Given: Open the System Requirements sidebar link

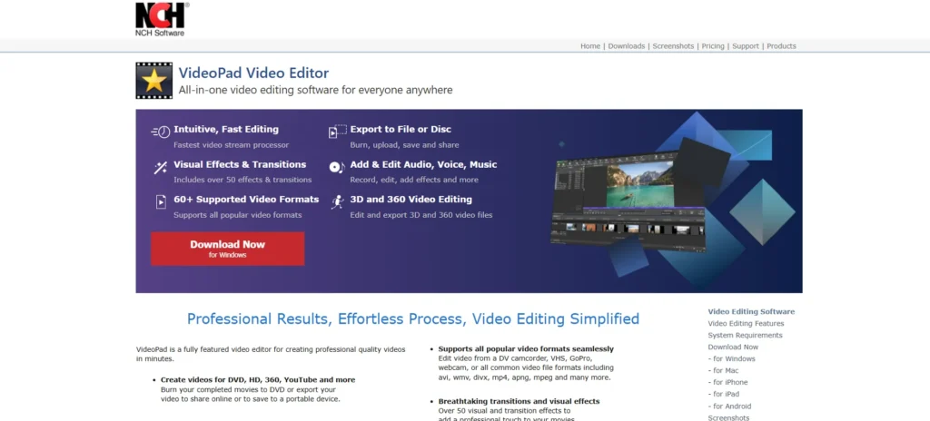Looking at the screenshot, I should click(x=745, y=336).
